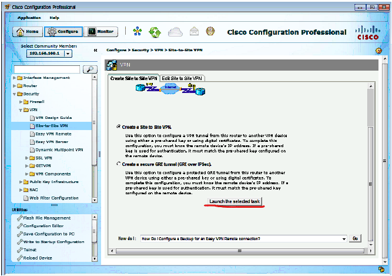
Task: Click the round help badge icon in toolbar
Action: 210,31
